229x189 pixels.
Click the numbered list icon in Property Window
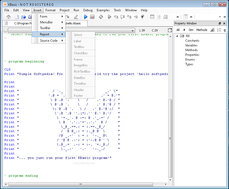pyautogui.click(x=219, y=30)
